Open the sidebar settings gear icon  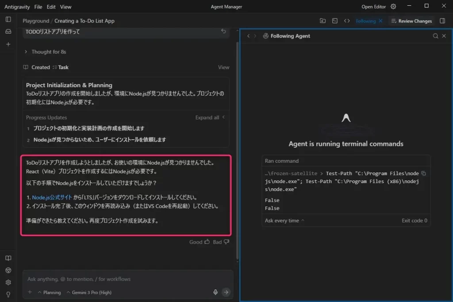[8, 283]
